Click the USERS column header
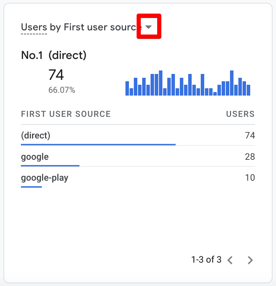Viewport: 276px width, 286px height. coord(240,114)
